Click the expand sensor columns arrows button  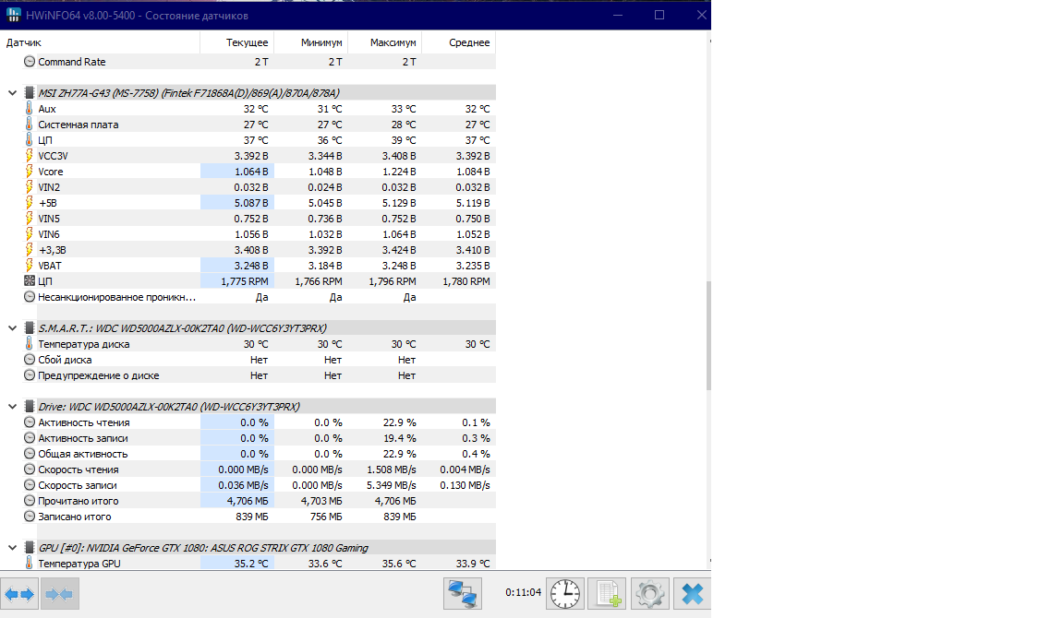[x=19, y=594]
